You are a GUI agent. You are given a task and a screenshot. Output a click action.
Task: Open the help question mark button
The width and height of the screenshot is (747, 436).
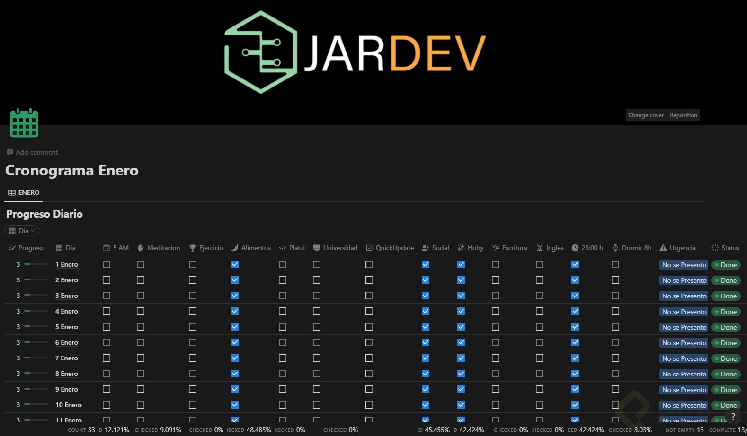point(733,416)
